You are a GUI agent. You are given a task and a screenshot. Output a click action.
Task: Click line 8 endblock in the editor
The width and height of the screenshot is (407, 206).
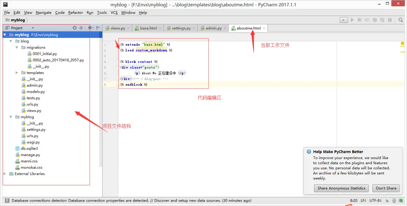[134, 85]
